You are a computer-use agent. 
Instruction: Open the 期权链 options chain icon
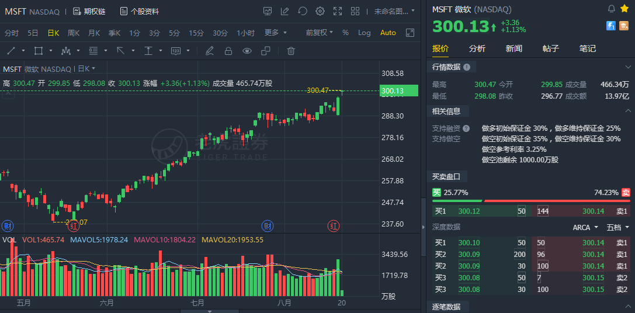pyautogui.click(x=77, y=11)
